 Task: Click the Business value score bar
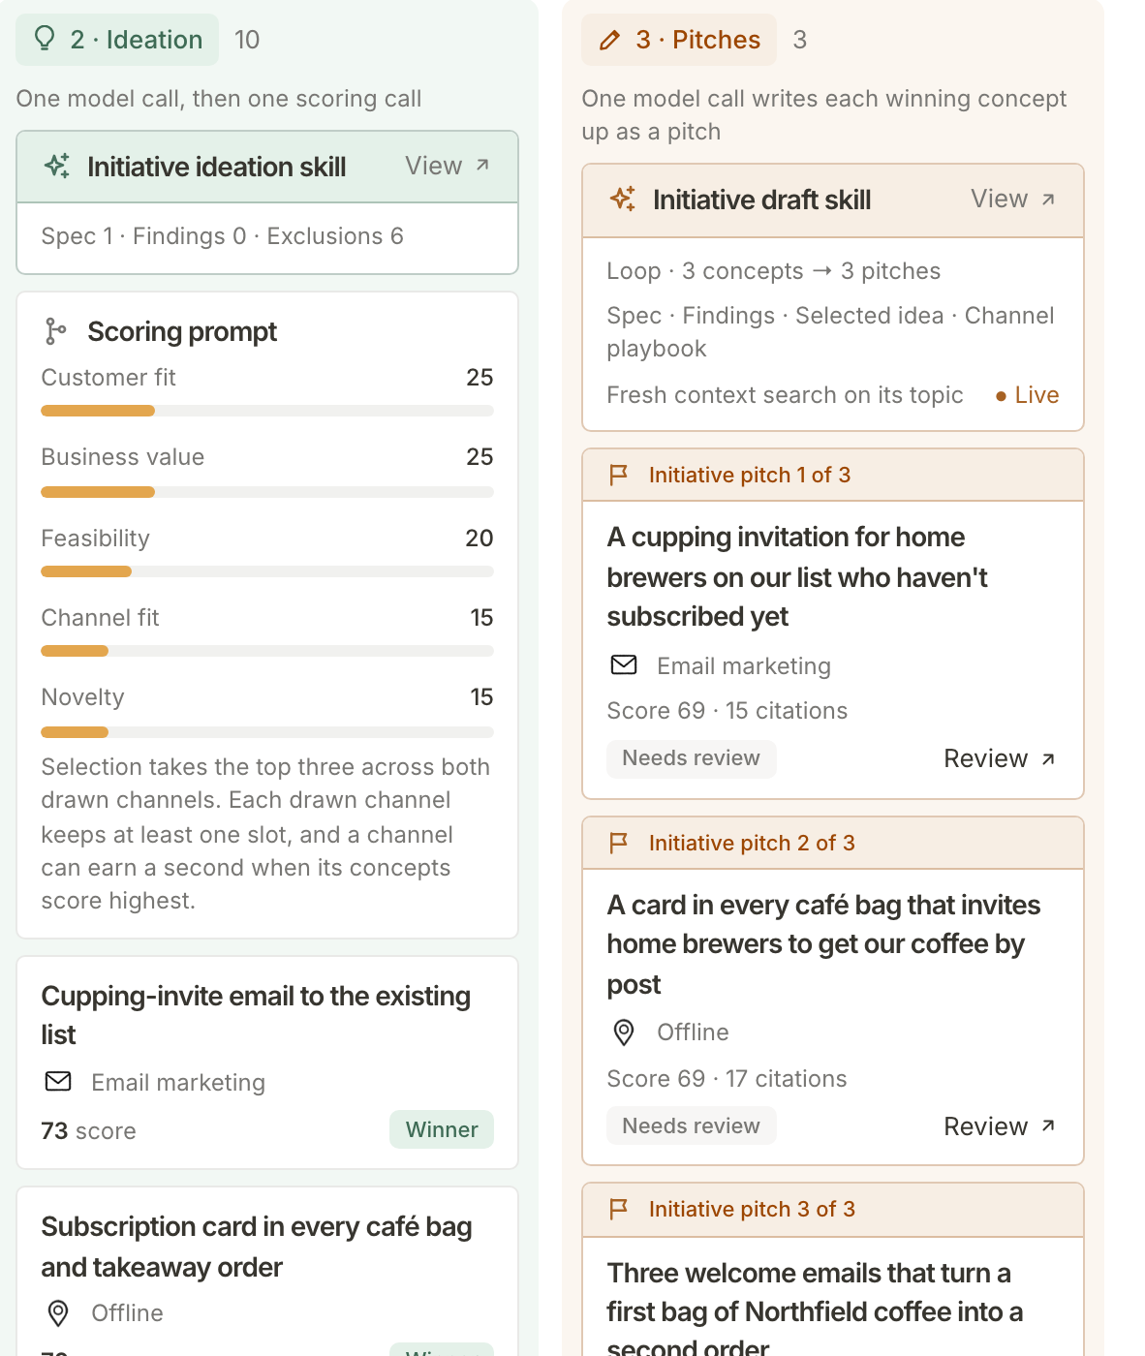pyautogui.click(x=267, y=492)
